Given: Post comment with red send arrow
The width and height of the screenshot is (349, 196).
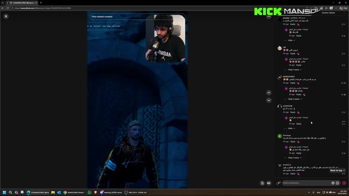Looking at the screenshot, I should point(344,183).
